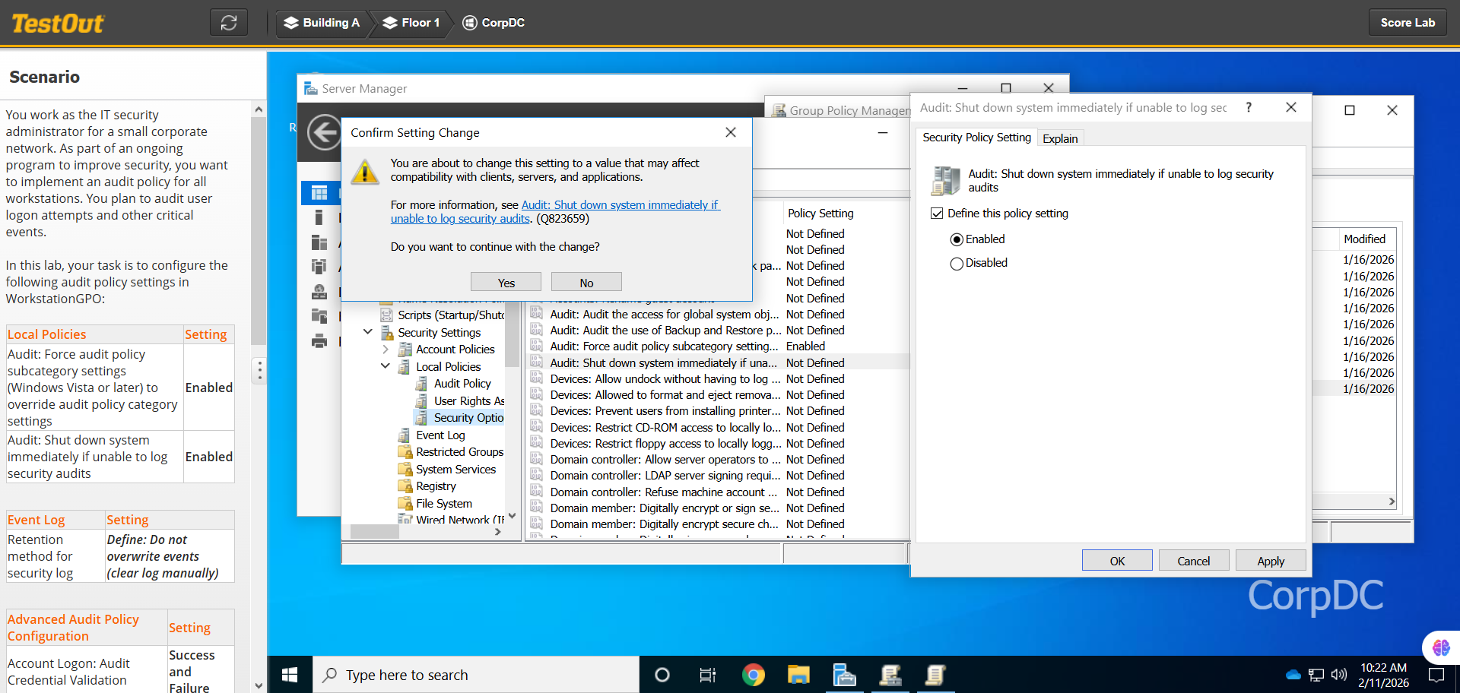This screenshot has height=693, width=1460.
Task: Click the Server Manager back arrow
Action: 324,133
